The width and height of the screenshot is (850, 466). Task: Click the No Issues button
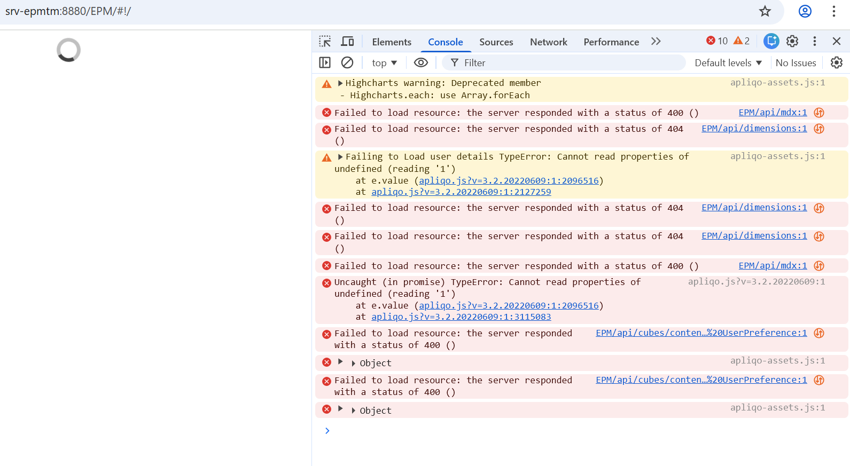pyautogui.click(x=796, y=63)
